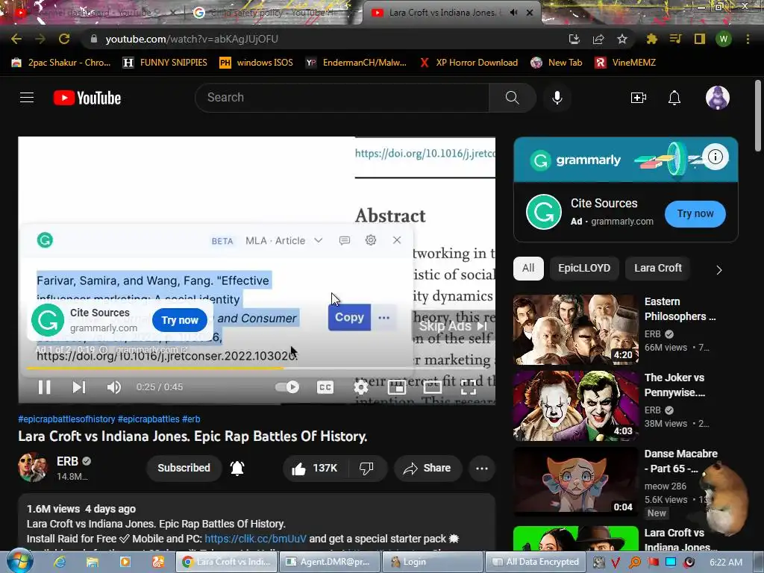Open the VineMEMZ bookmark
Image resolution: width=764 pixels, height=573 pixels.
pyautogui.click(x=625, y=63)
